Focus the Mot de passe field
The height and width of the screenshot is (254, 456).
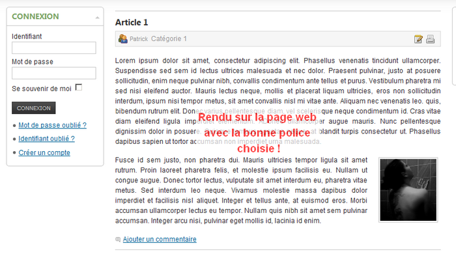[x=54, y=73]
